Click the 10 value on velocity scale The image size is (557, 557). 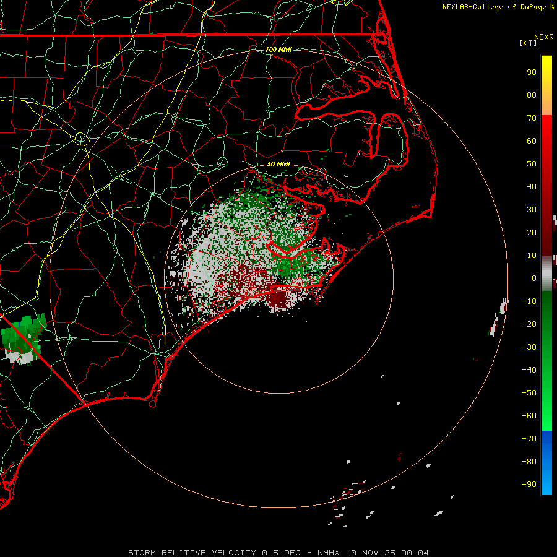532,256
